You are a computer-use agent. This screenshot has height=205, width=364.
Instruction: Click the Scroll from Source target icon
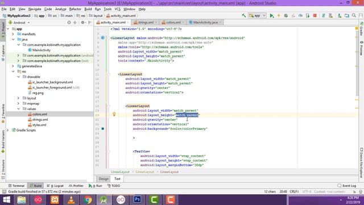(x=69, y=23)
